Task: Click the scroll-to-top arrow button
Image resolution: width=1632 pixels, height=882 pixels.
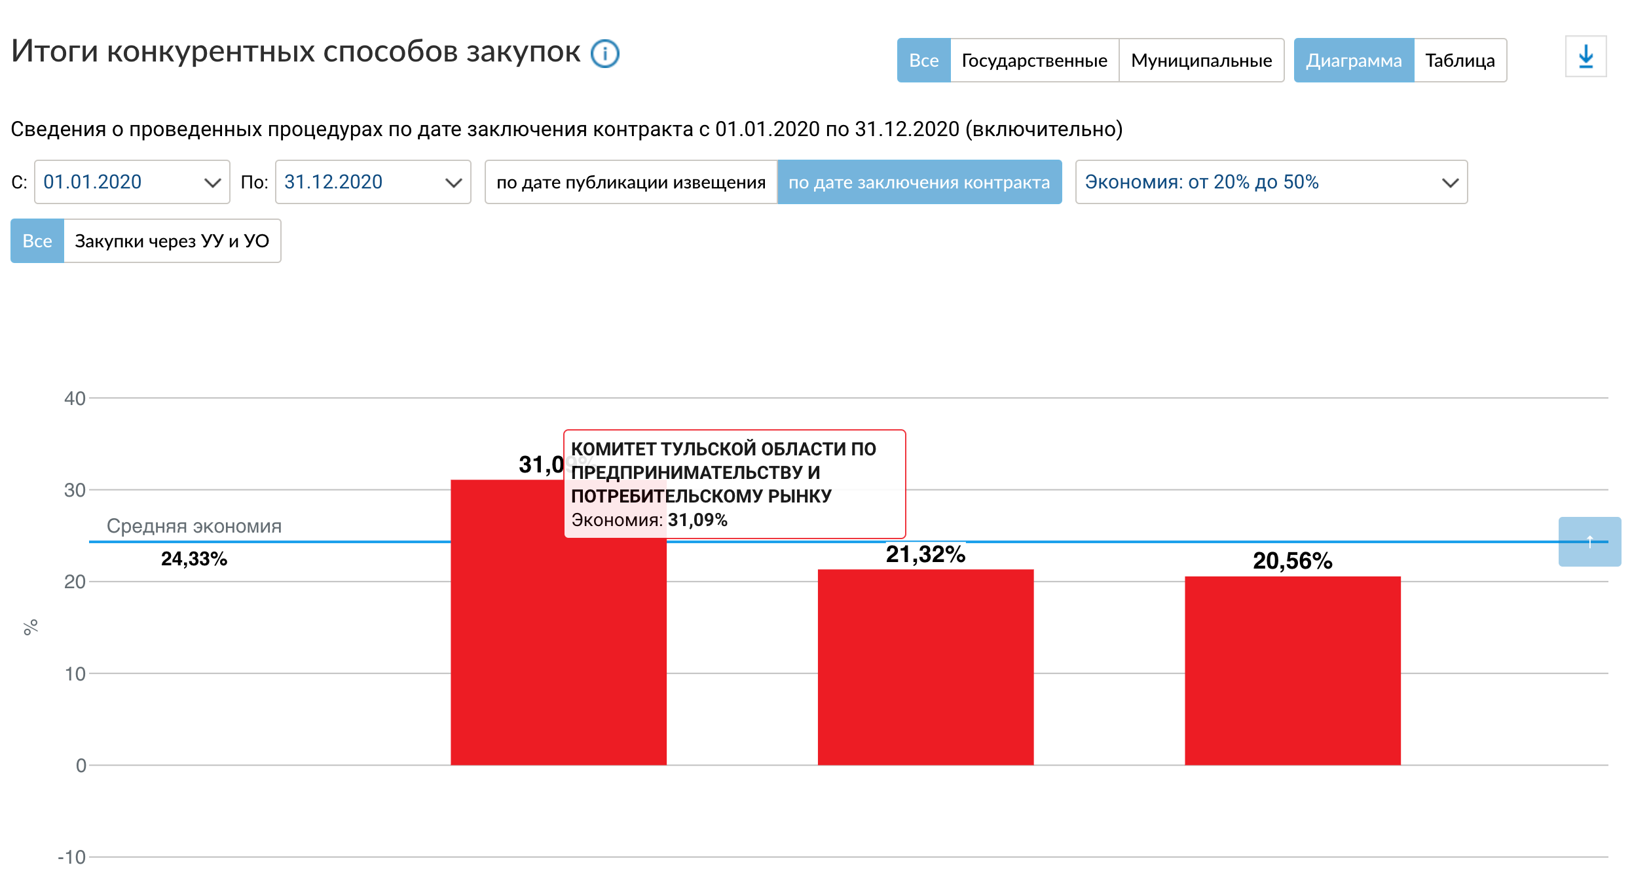Action: [x=1589, y=542]
